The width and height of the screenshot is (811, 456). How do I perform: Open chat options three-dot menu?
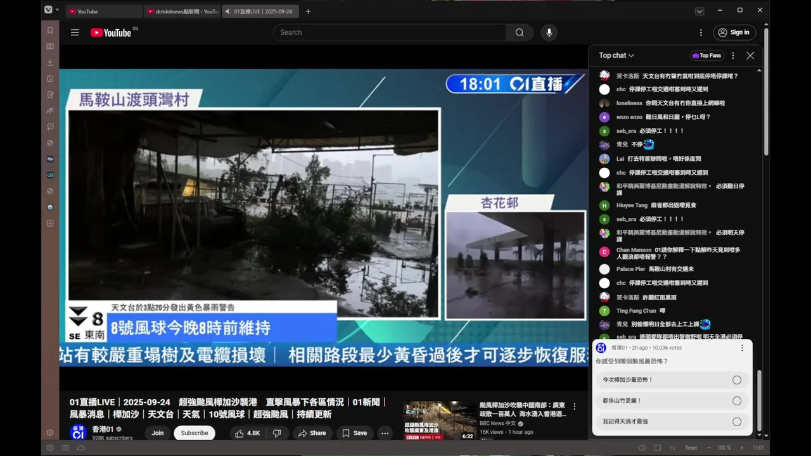[x=733, y=56]
